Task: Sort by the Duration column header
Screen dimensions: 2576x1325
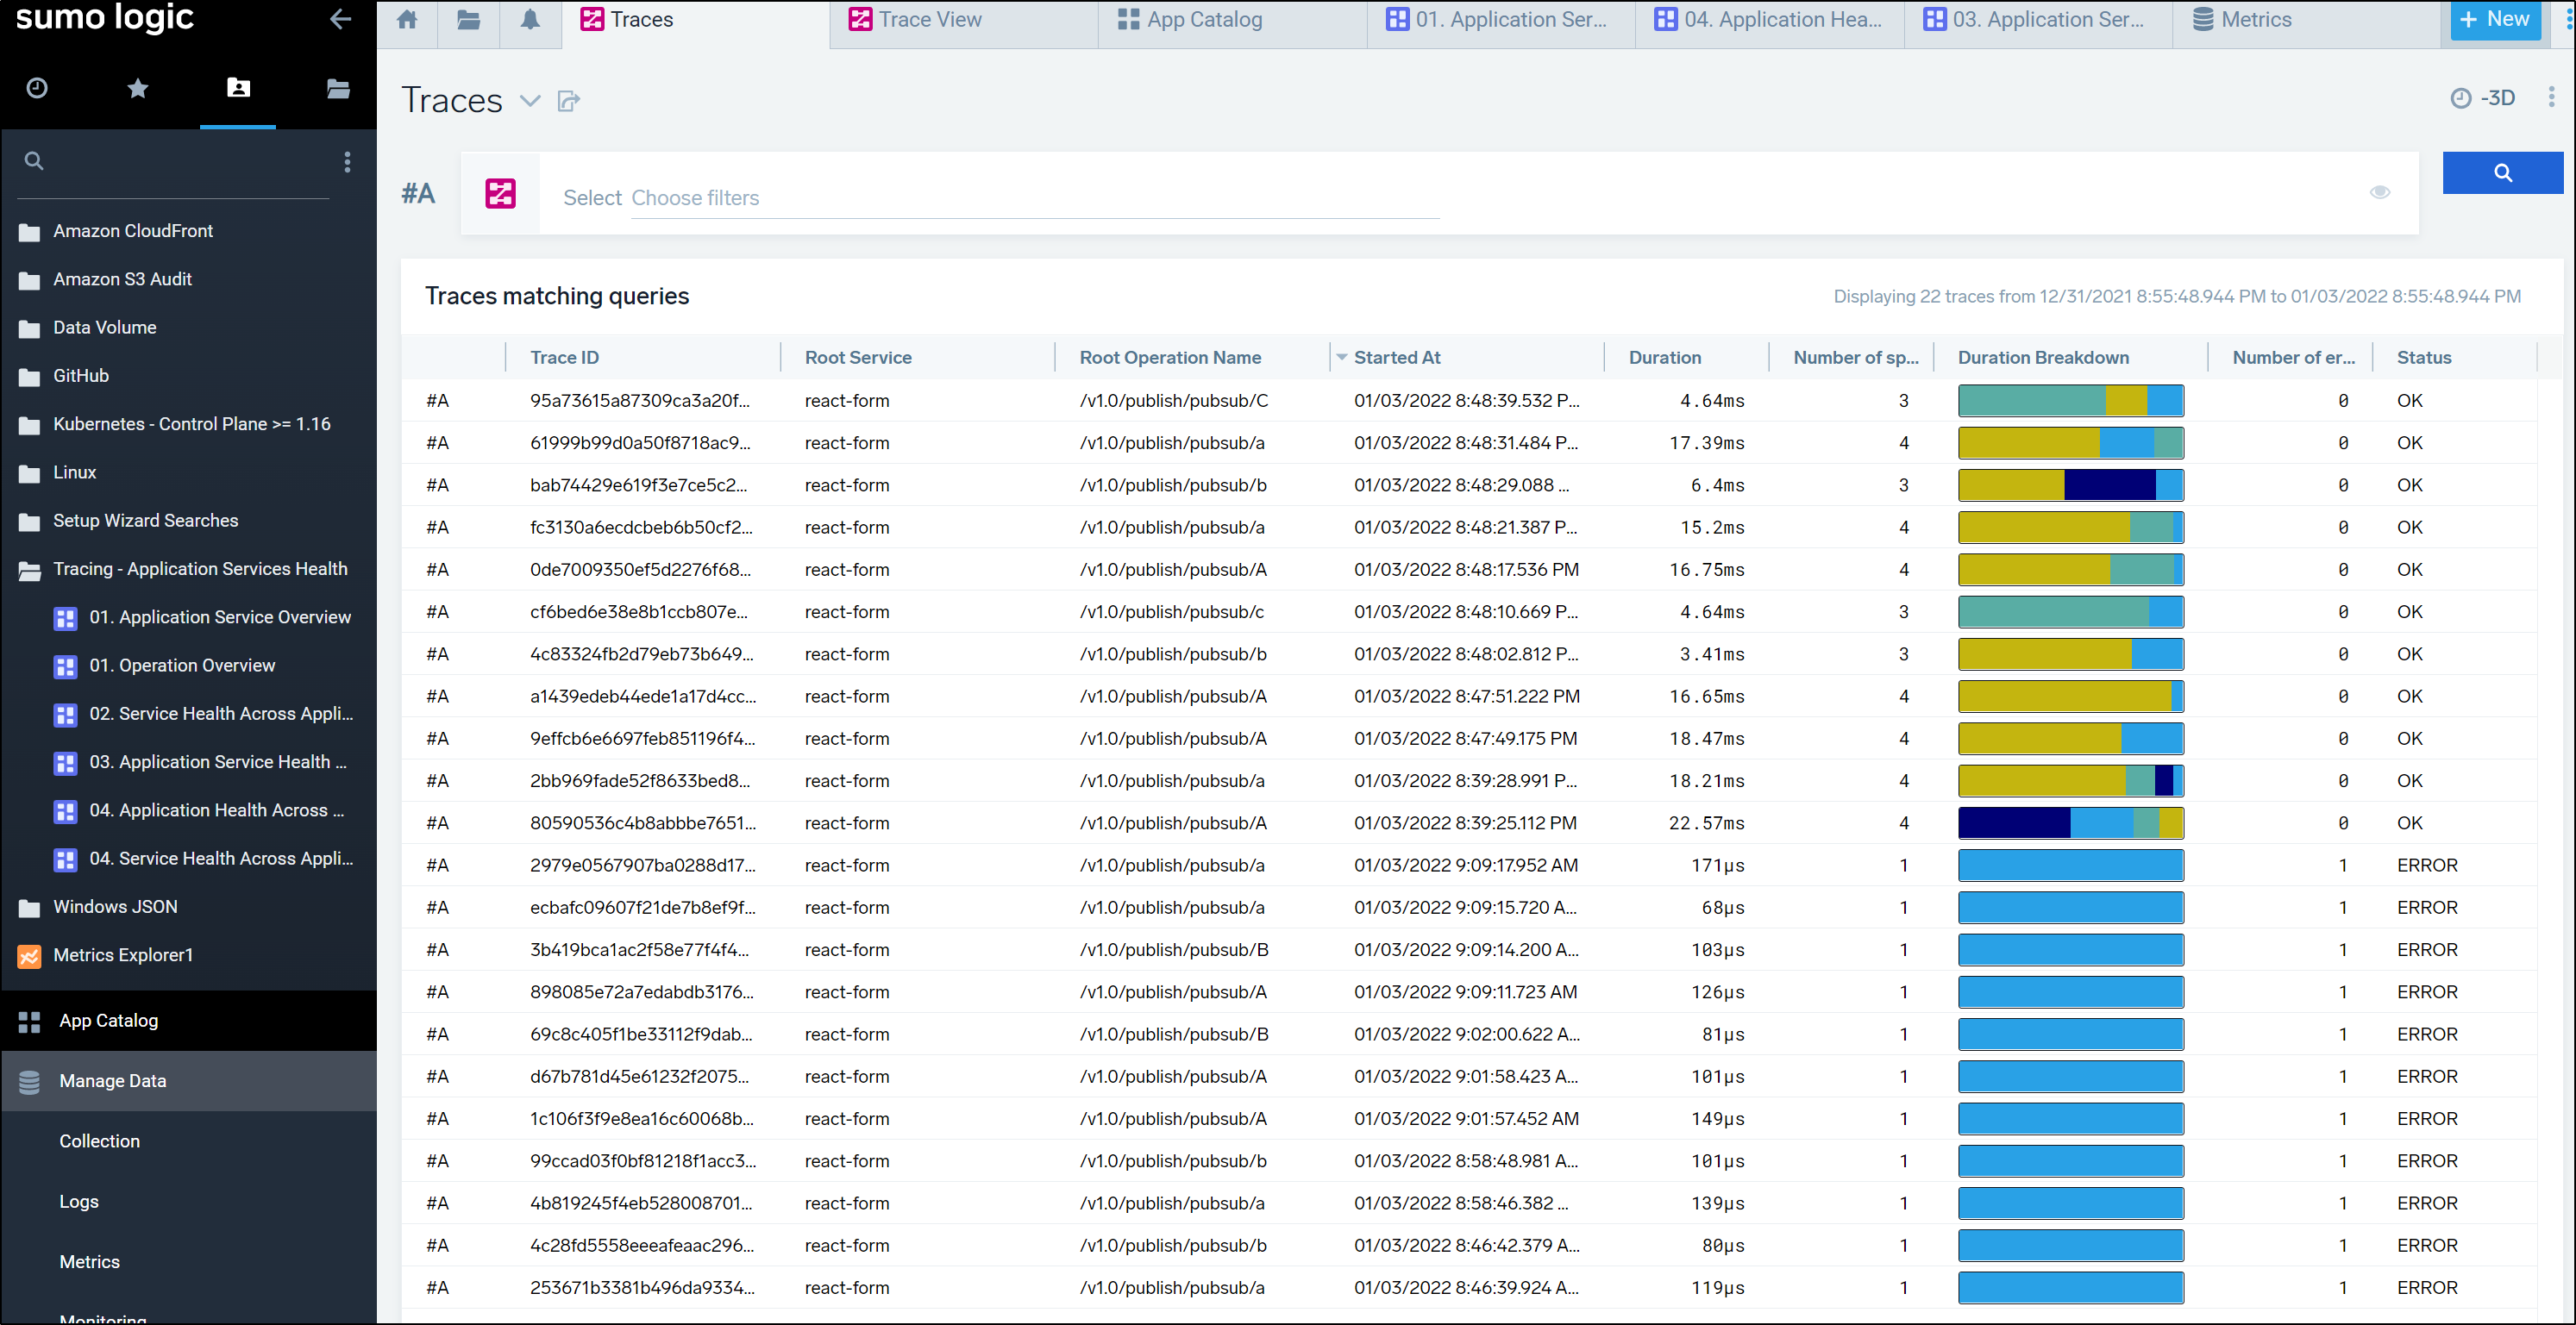Action: pos(1664,357)
